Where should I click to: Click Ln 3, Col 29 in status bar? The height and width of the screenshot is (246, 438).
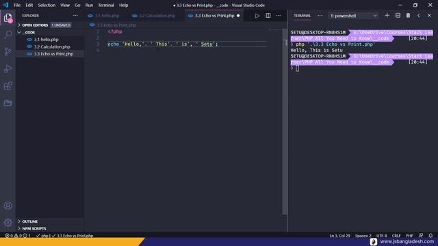pyautogui.click(x=339, y=236)
